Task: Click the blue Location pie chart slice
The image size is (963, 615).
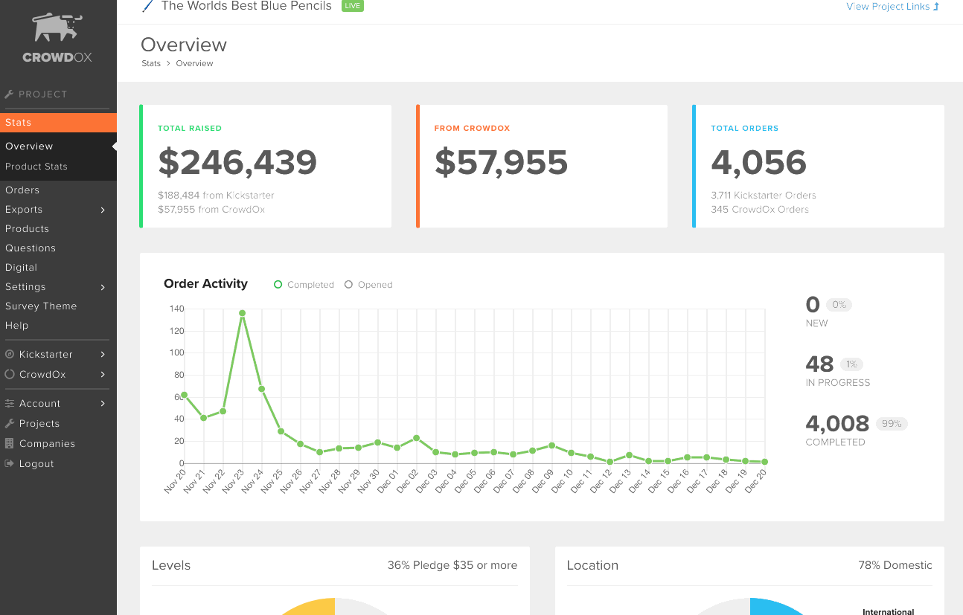Action: (x=776, y=607)
